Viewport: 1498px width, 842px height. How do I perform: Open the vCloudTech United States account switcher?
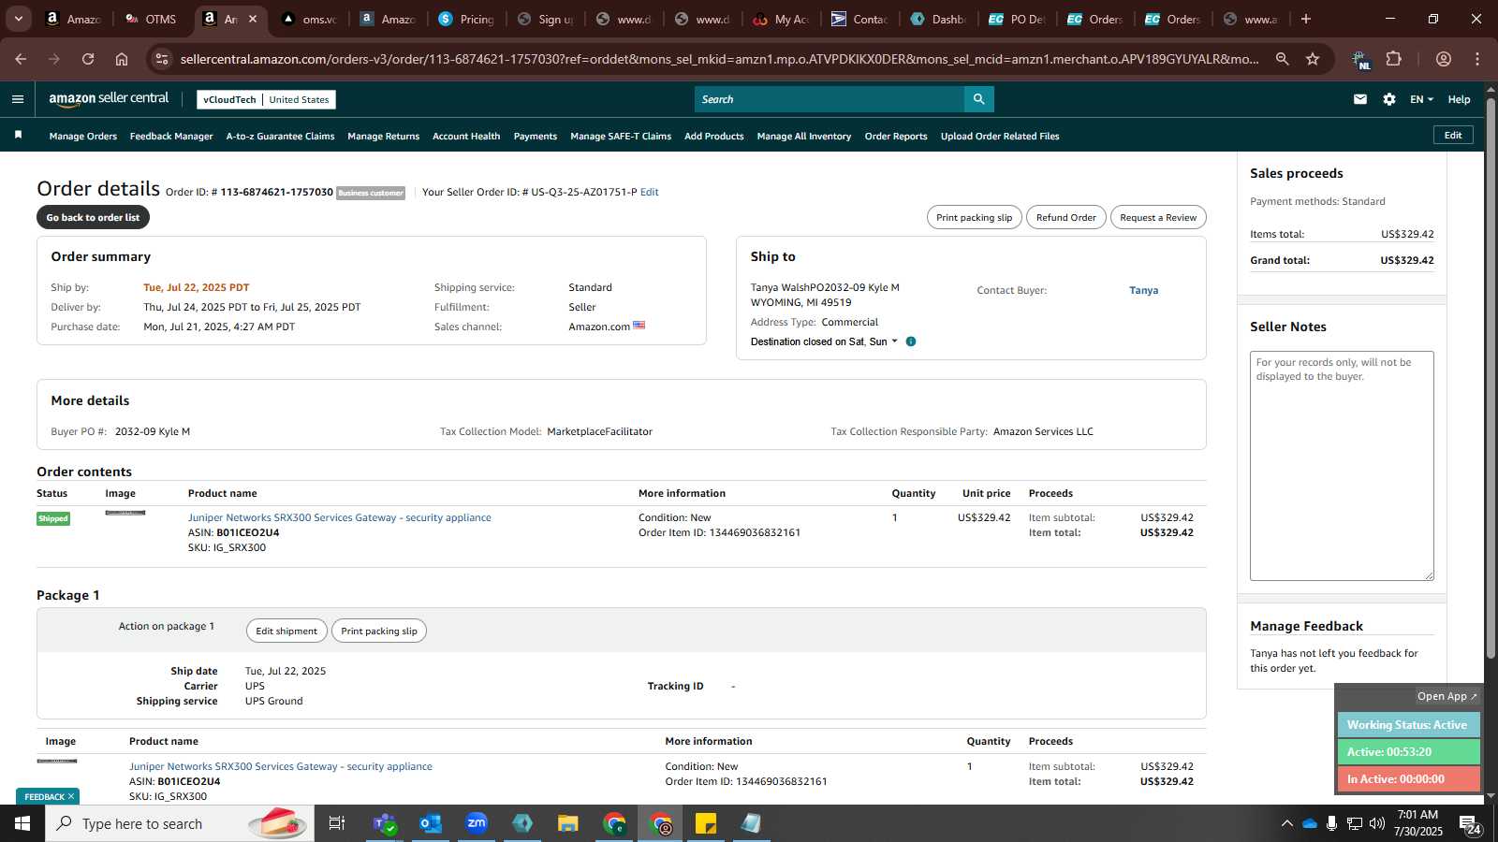point(266,99)
